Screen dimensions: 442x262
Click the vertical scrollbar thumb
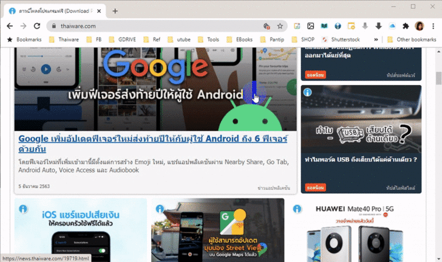(438, 78)
